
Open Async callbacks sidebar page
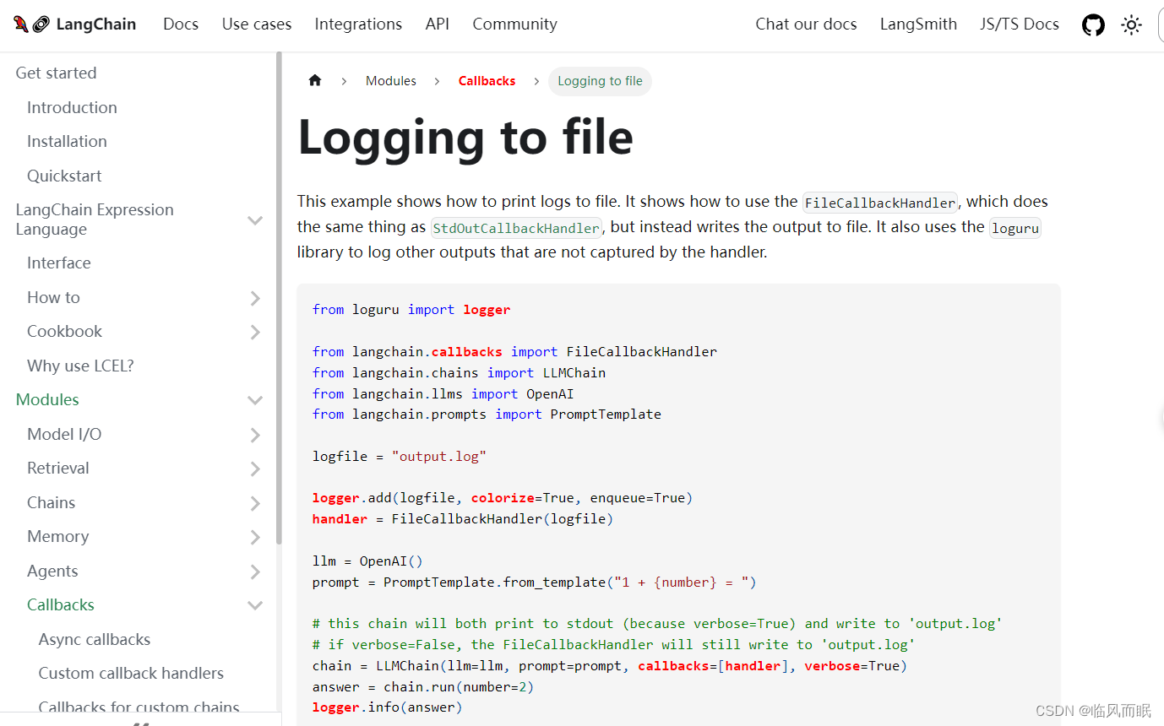[95, 639]
